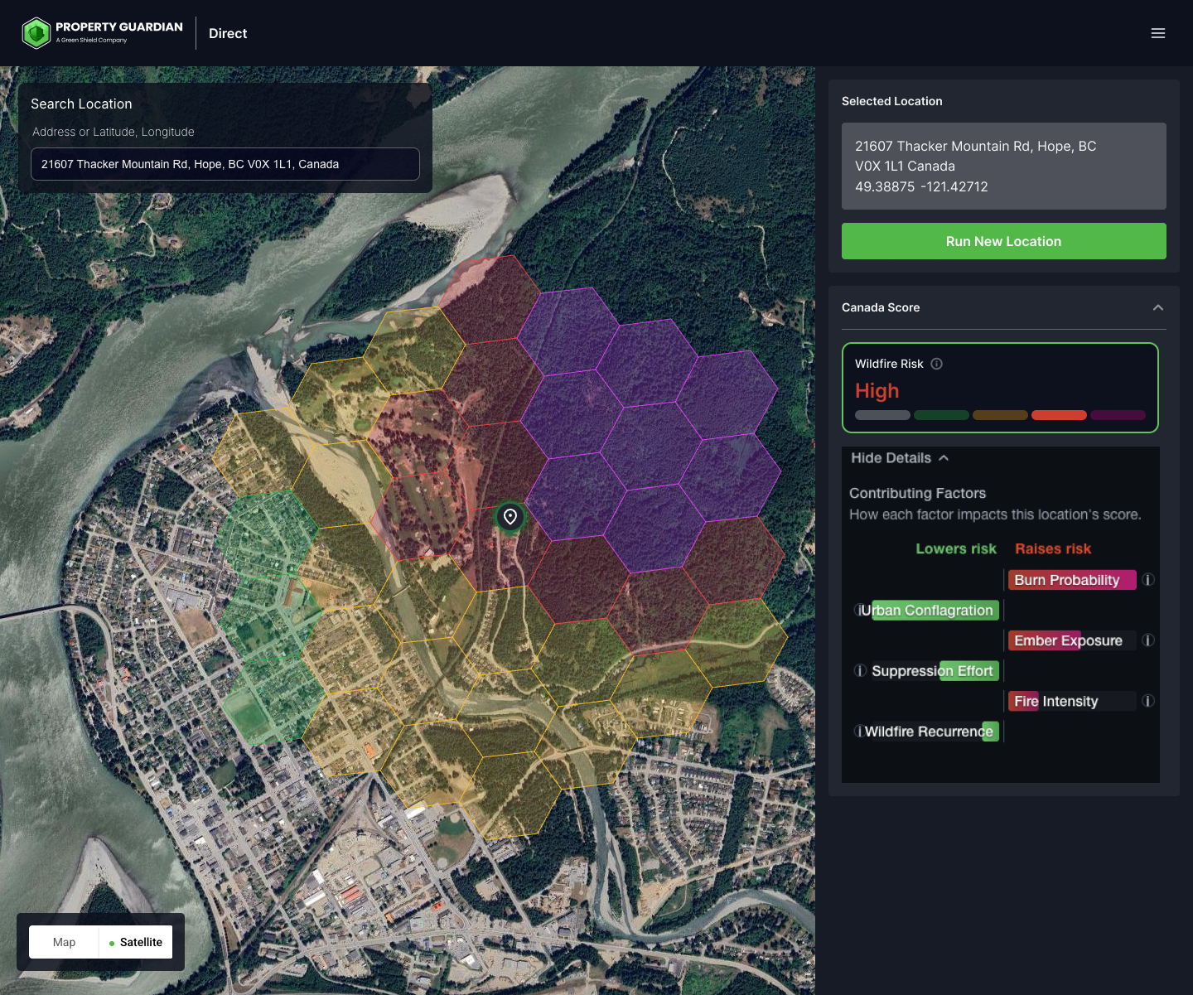Click the Search Location heading

tap(81, 104)
